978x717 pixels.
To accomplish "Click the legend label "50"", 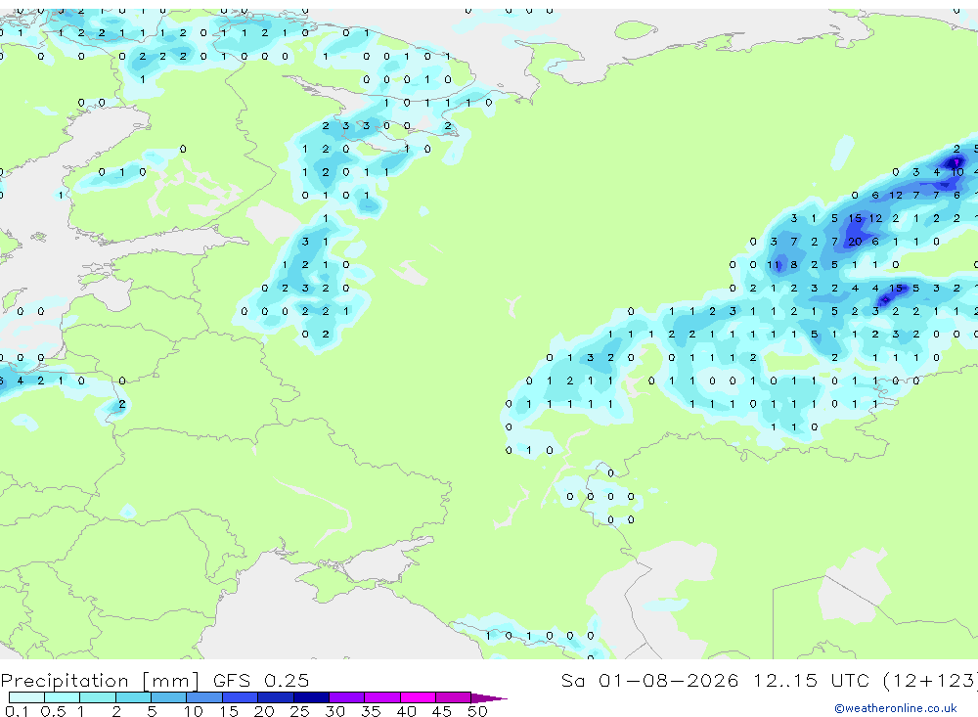I will 477,711.
